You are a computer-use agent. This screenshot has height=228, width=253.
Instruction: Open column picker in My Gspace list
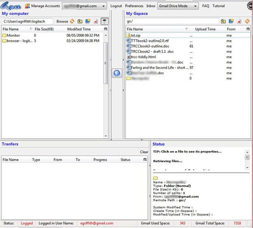[248, 29]
